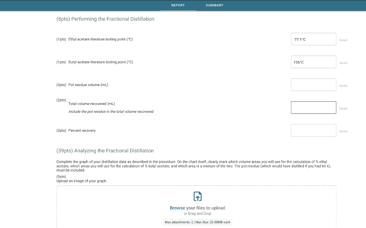Click the REPORT tab underline indicator
The width and height of the screenshot is (366, 228).
[x=178, y=10]
